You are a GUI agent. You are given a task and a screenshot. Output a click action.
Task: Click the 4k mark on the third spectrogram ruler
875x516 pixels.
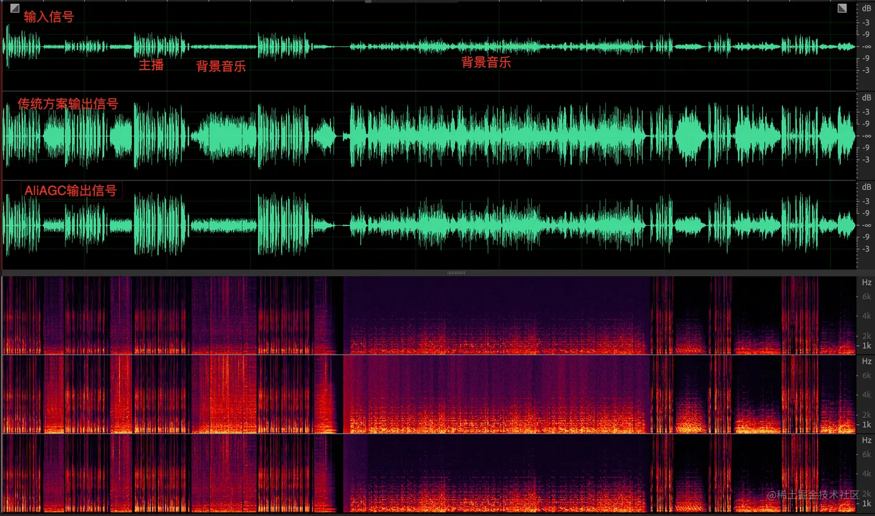point(866,474)
